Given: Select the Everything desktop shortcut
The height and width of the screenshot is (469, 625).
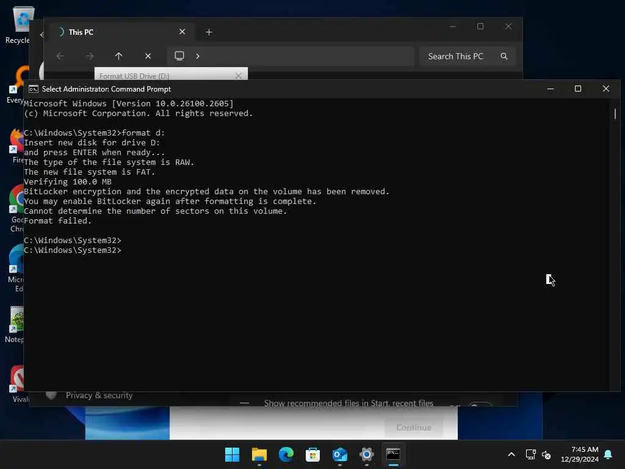Looking at the screenshot, I should (16, 84).
